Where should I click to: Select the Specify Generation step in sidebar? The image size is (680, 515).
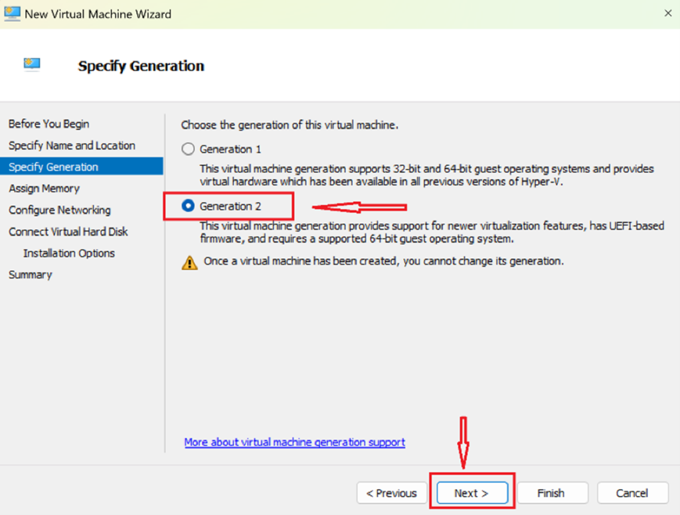click(x=53, y=167)
